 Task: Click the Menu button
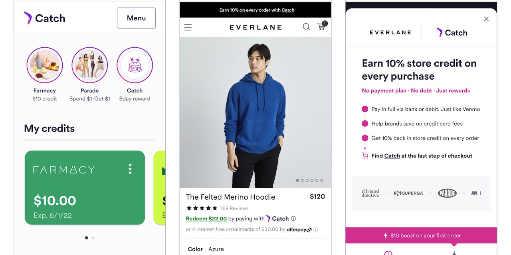(136, 18)
